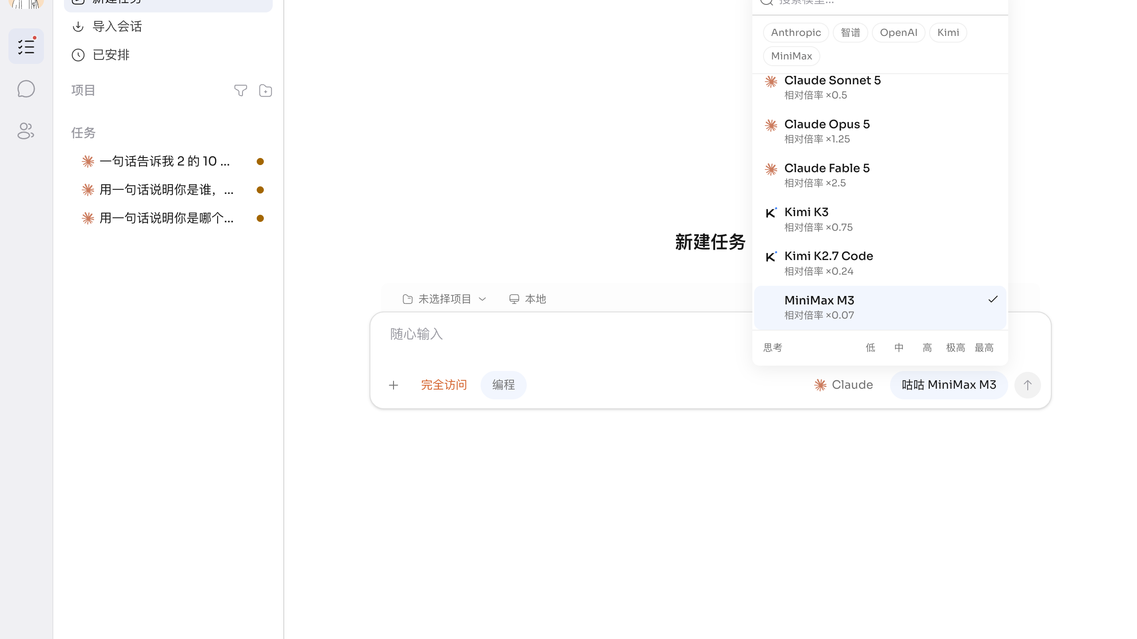
Task: Select Claude Fable 5 model
Action: [880, 175]
